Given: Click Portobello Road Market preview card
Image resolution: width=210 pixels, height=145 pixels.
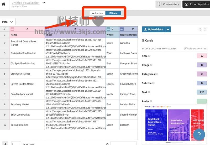Looking at the screenshot, I should [x=179, y=125].
